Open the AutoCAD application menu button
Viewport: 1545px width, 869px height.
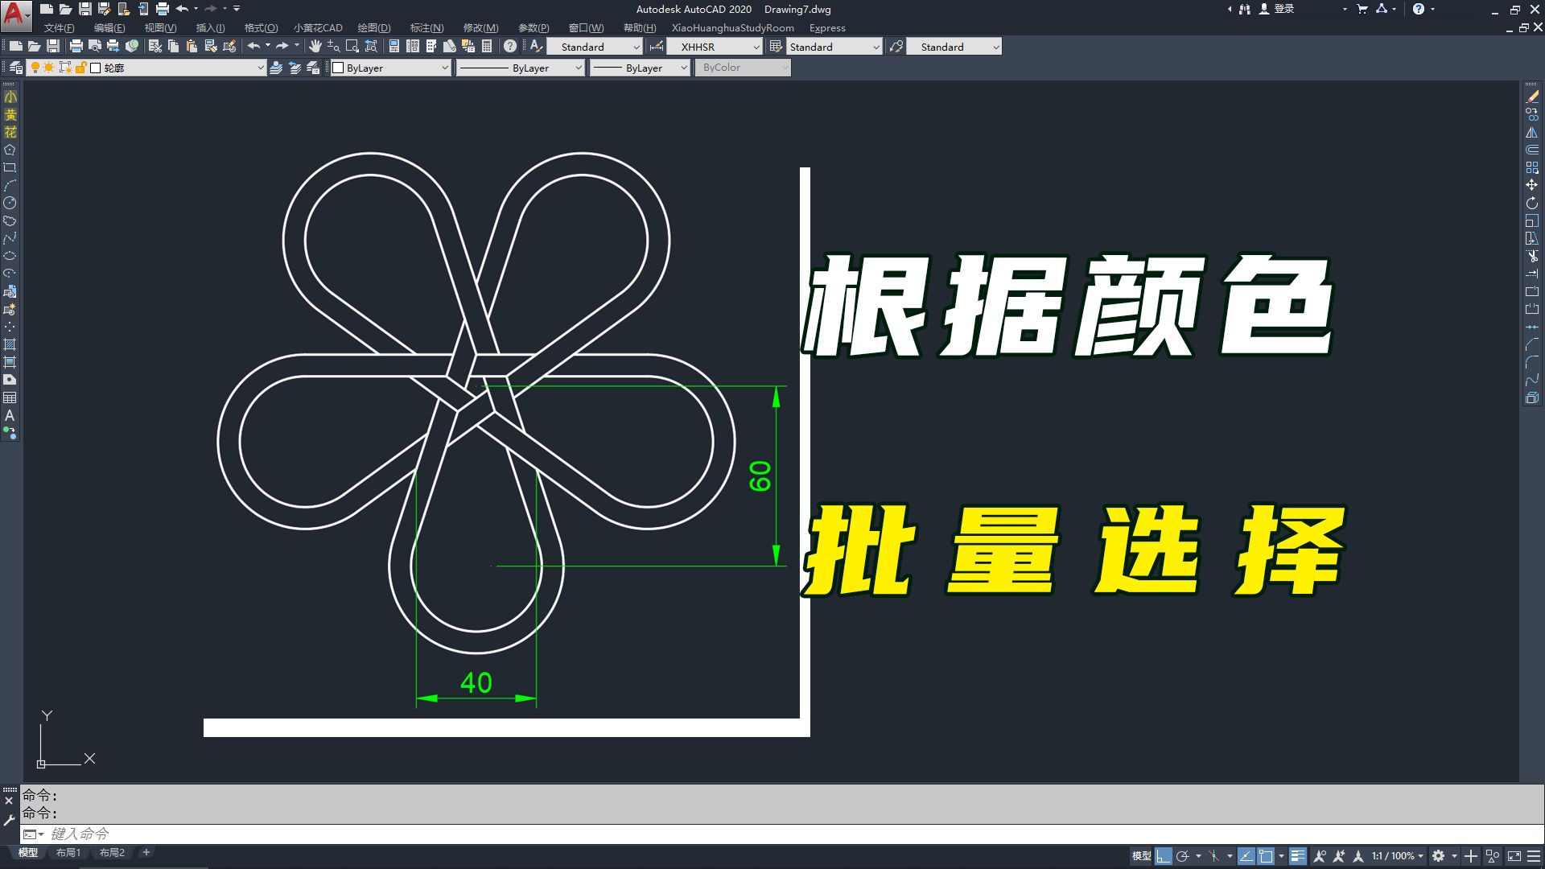click(x=15, y=14)
